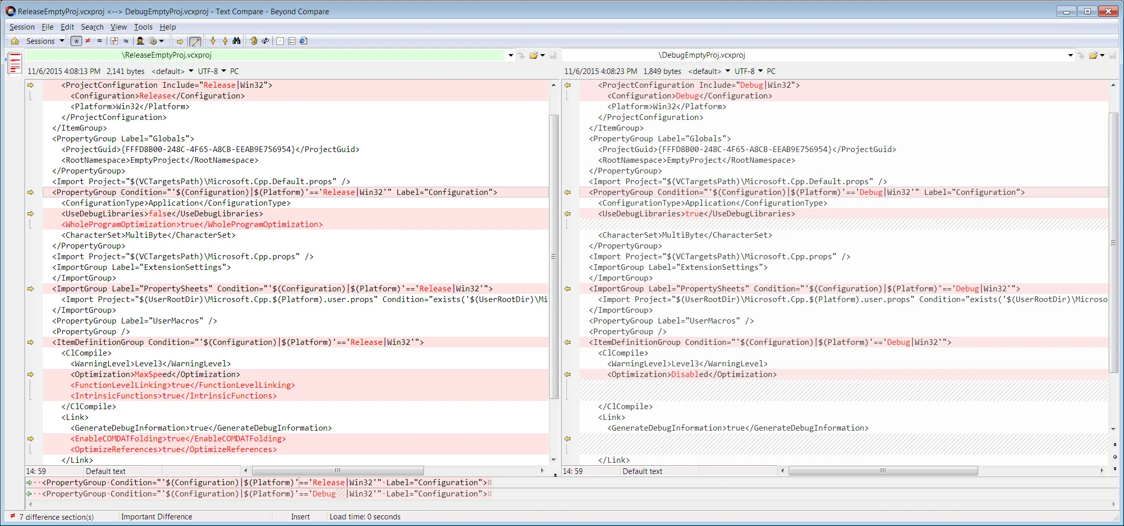Open the Edit menu
The image size is (1124, 526).
click(67, 27)
